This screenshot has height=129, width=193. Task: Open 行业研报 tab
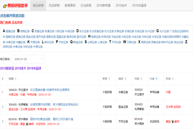[86, 5]
